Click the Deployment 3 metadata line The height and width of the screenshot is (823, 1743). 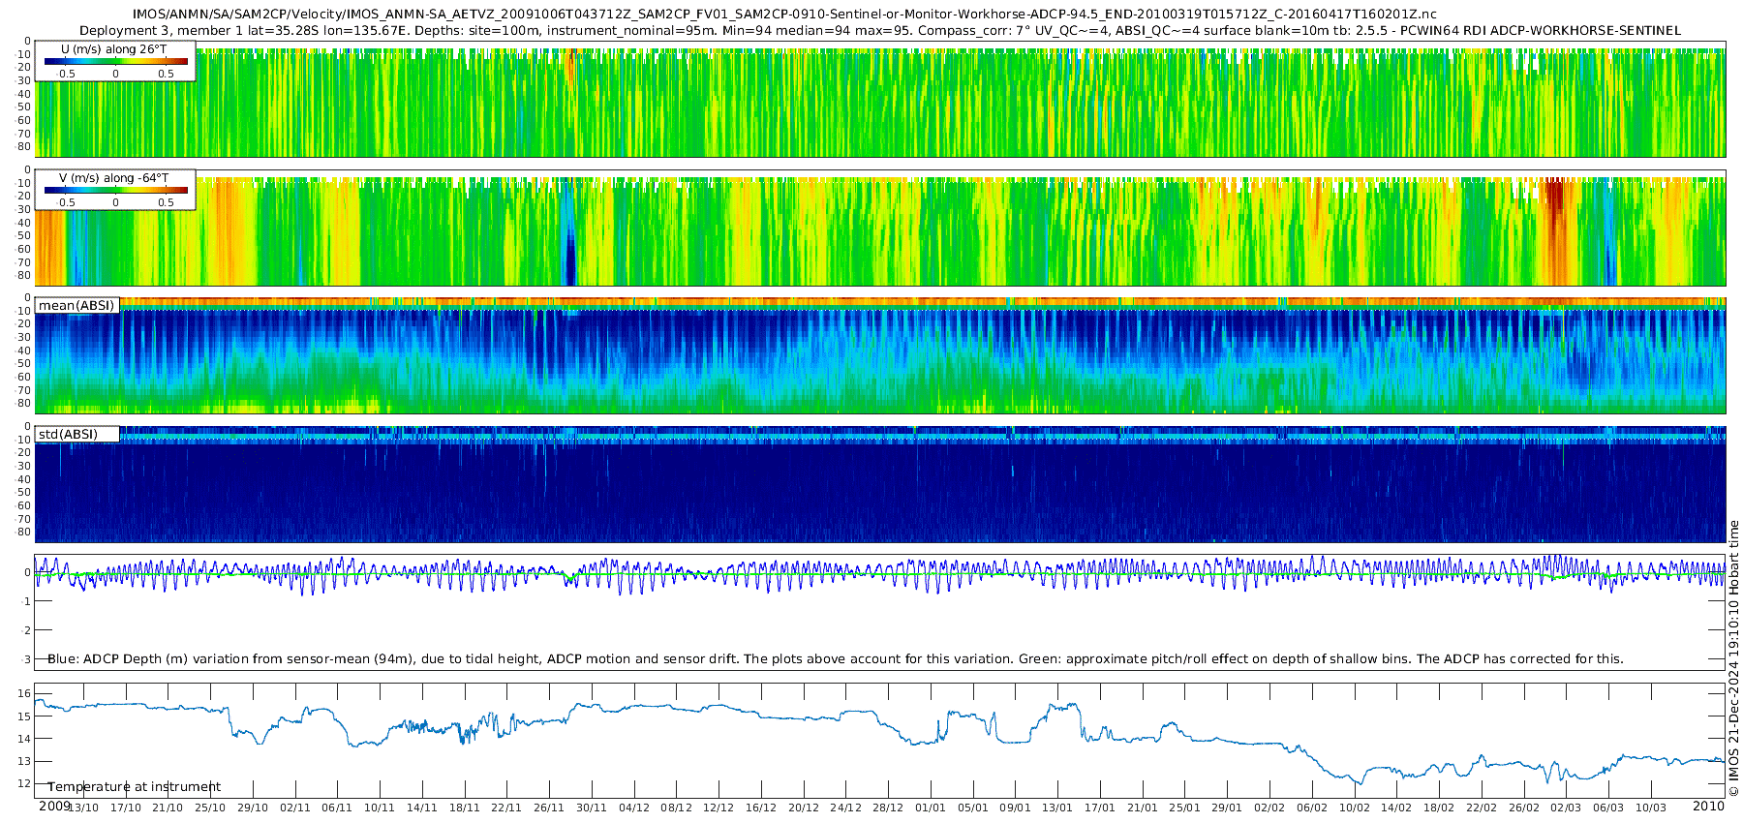coord(879,30)
